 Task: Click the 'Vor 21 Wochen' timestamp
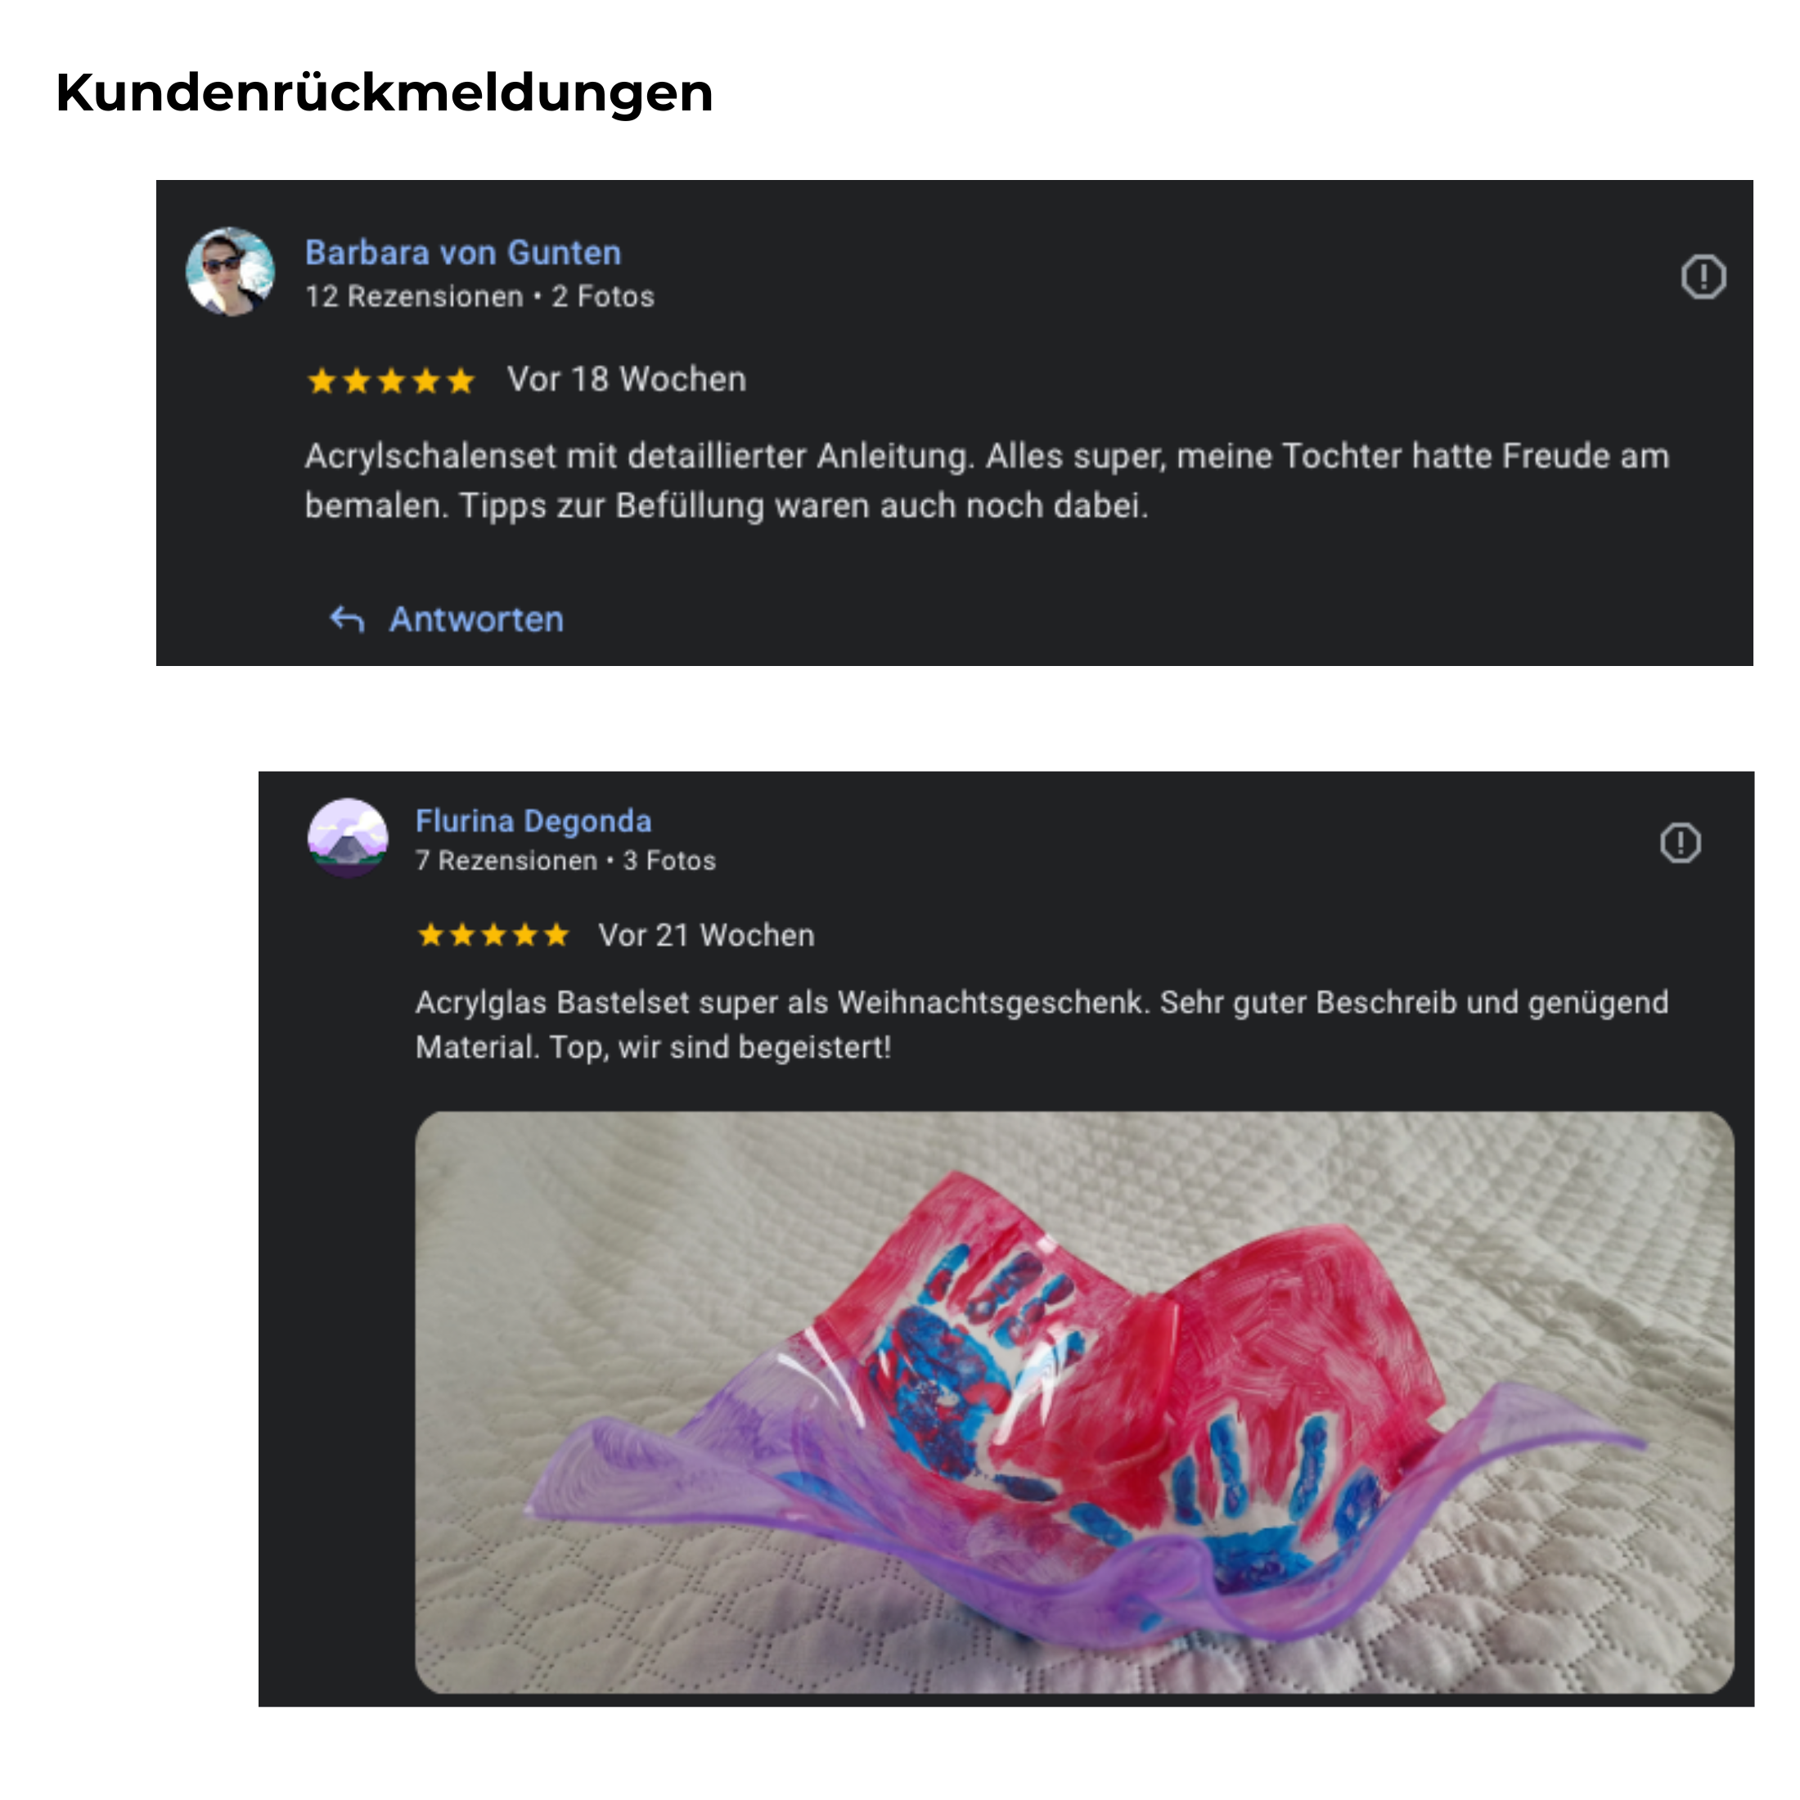coord(706,934)
